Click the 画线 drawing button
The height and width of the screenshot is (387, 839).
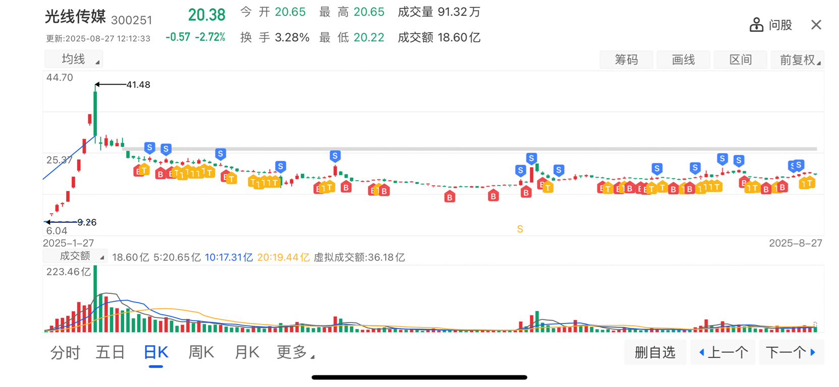click(x=684, y=59)
